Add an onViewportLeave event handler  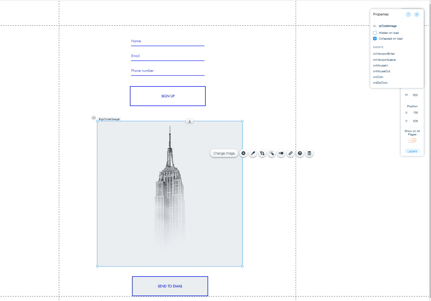pyautogui.click(x=384, y=60)
